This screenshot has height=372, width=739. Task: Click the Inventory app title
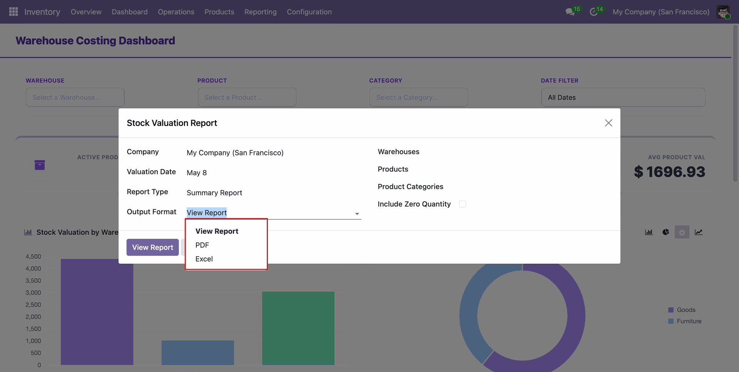[x=42, y=12]
